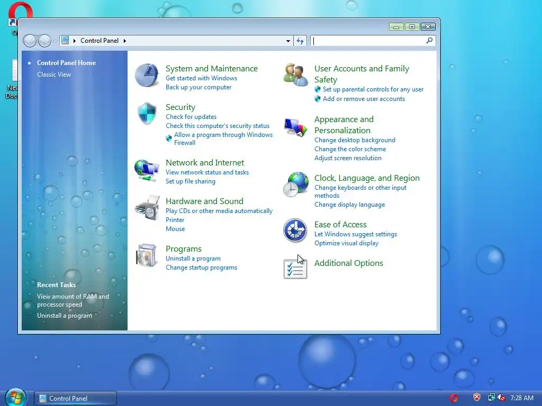This screenshot has height=406, width=542.
Task: Click Check this computer's security status
Action: click(218, 126)
